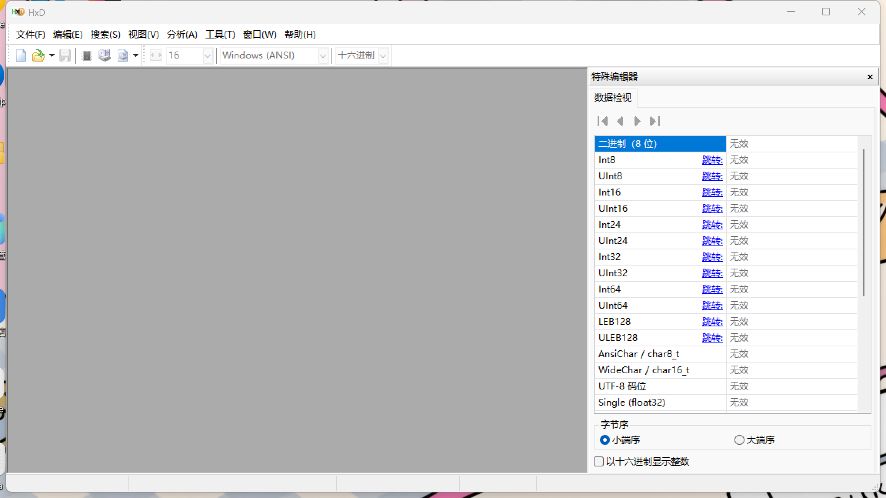Go to next byte arrow
Screen dimensions: 886x498
click(x=637, y=121)
